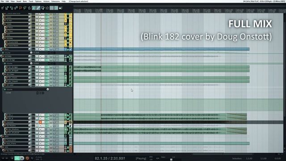
Task: Solo the Bass track
Action: (x=43, y=49)
